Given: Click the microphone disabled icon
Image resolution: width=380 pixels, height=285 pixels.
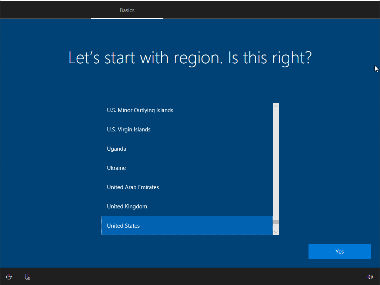Looking at the screenshot, I should (27, 277).
